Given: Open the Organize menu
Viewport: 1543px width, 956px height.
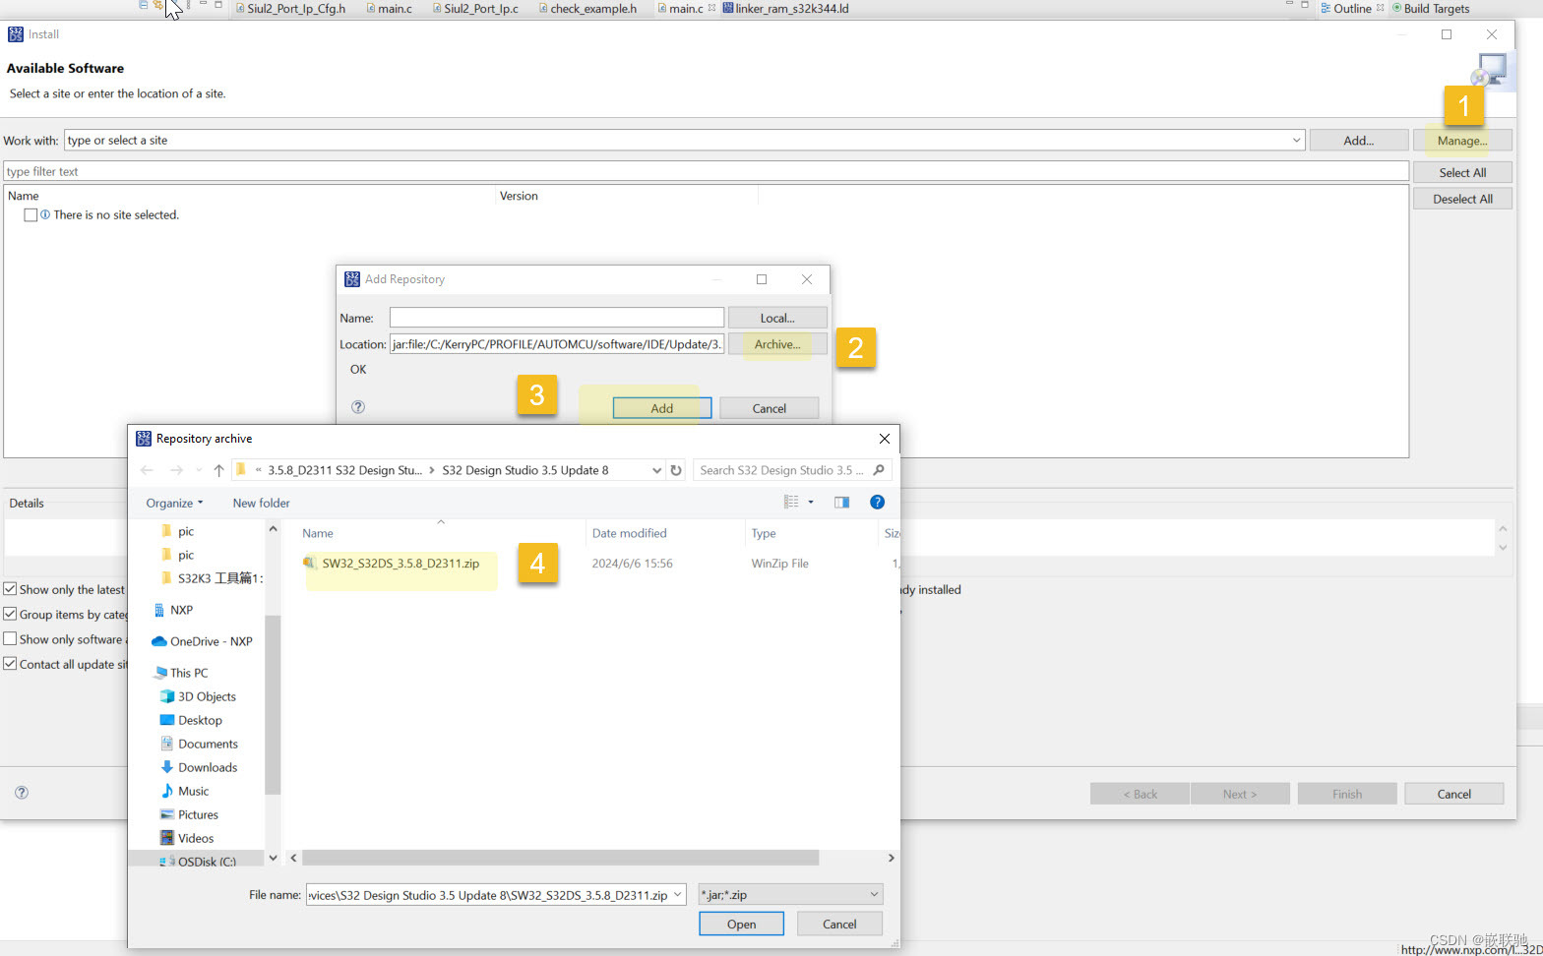Looking at the screenshot, I should click(x=174, y=503).
